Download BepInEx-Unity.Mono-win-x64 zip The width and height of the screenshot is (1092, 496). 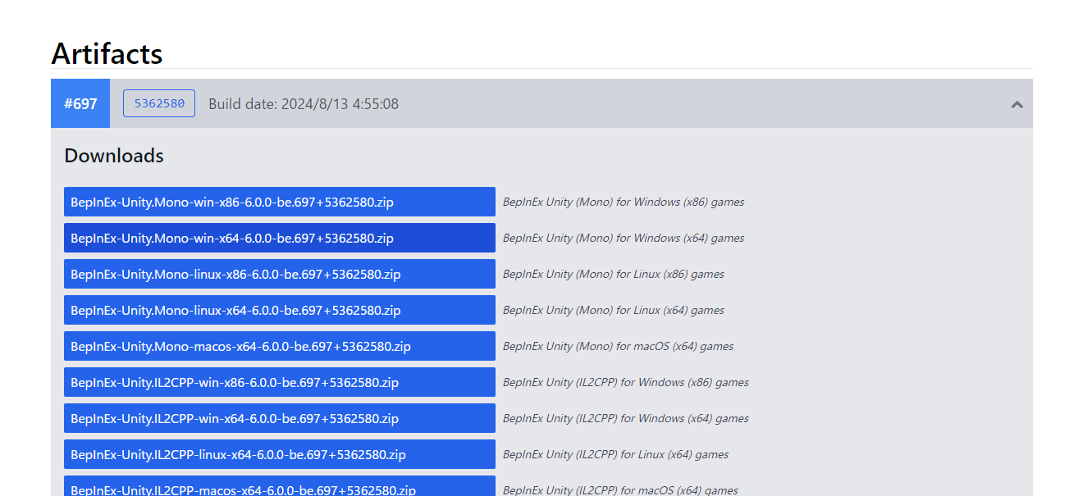280,238
